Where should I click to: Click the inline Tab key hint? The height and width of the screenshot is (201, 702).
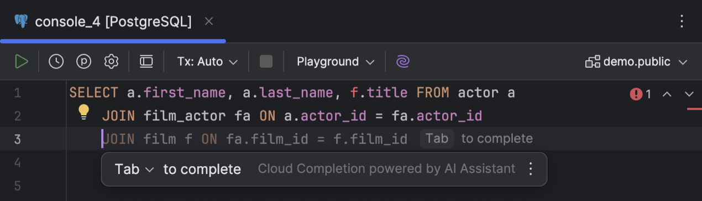[x=437, y=138]
